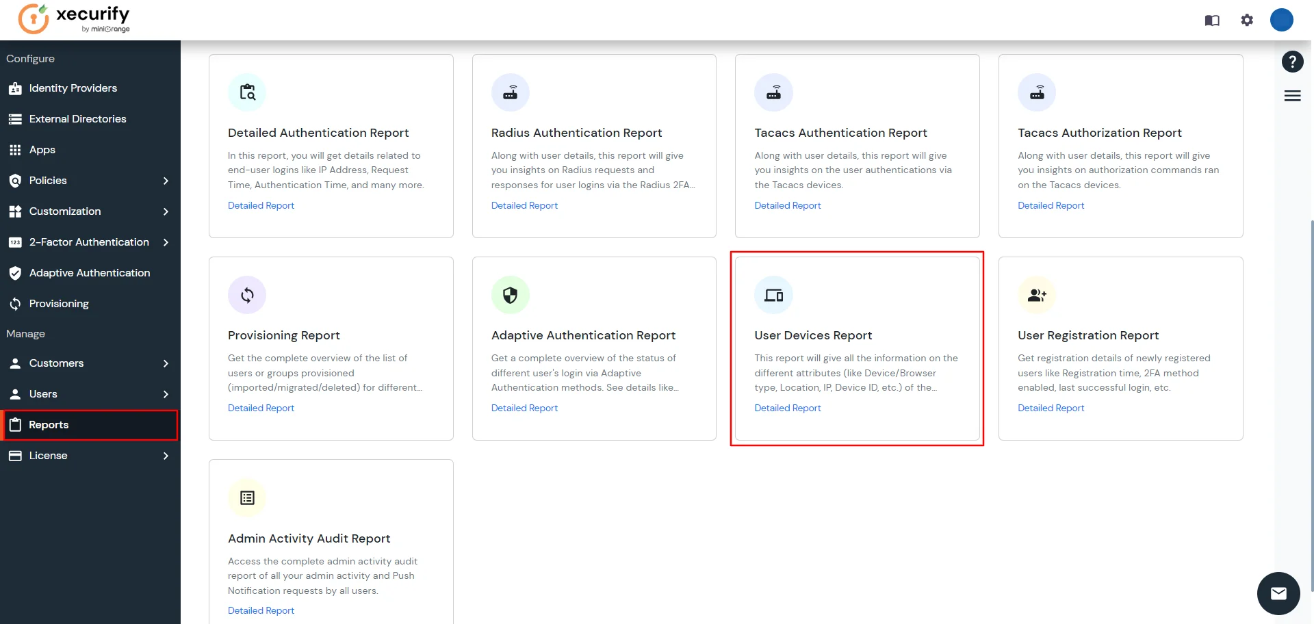This screenshot has width=1314, height=624.
Task: Click the profile avatar in the top bar
Action: coord(1281,20)
